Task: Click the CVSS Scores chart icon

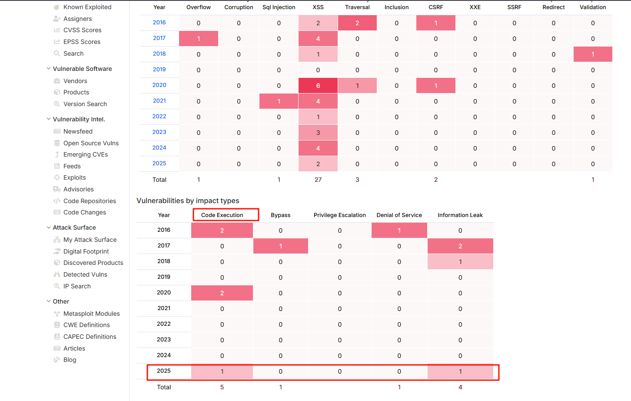Action: click(x=57, y=30)
